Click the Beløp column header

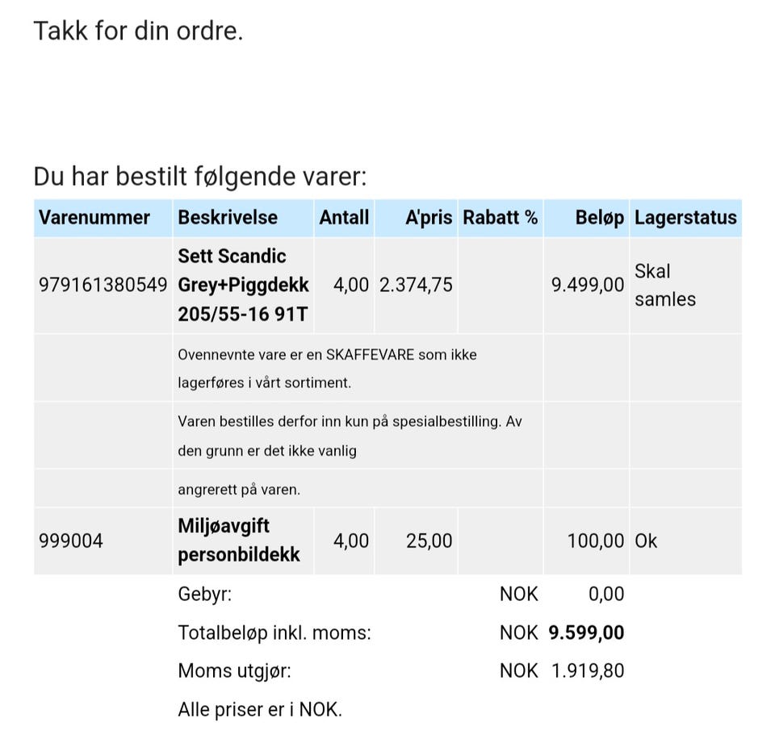[x=599, y=218]
